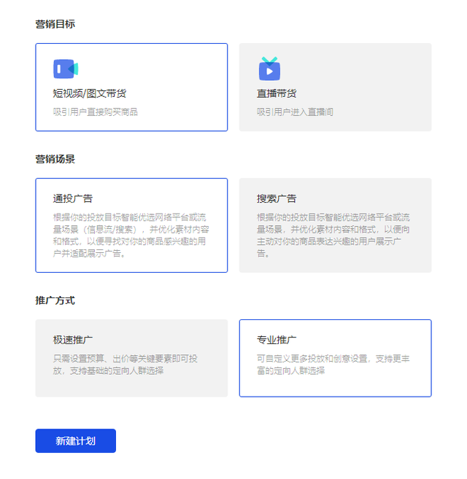Select the 短视频/图文带货 marketing goal card

131,87
